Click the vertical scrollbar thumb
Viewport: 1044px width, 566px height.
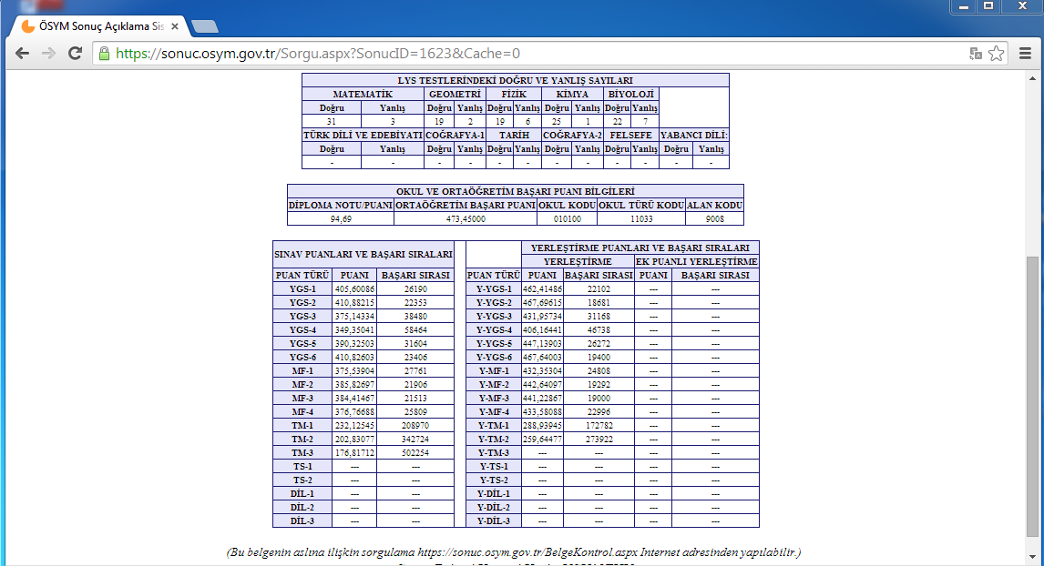tap(1032, 400)
